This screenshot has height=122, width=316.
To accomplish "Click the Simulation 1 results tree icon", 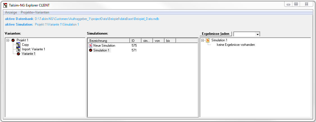I will tap(208, 40).
